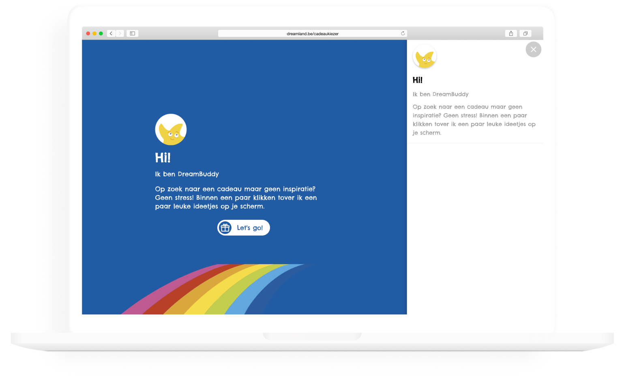
Task: Click the DreamBuddy avatar on blue page
Action: pyautogui.click(x=171, y=129)
